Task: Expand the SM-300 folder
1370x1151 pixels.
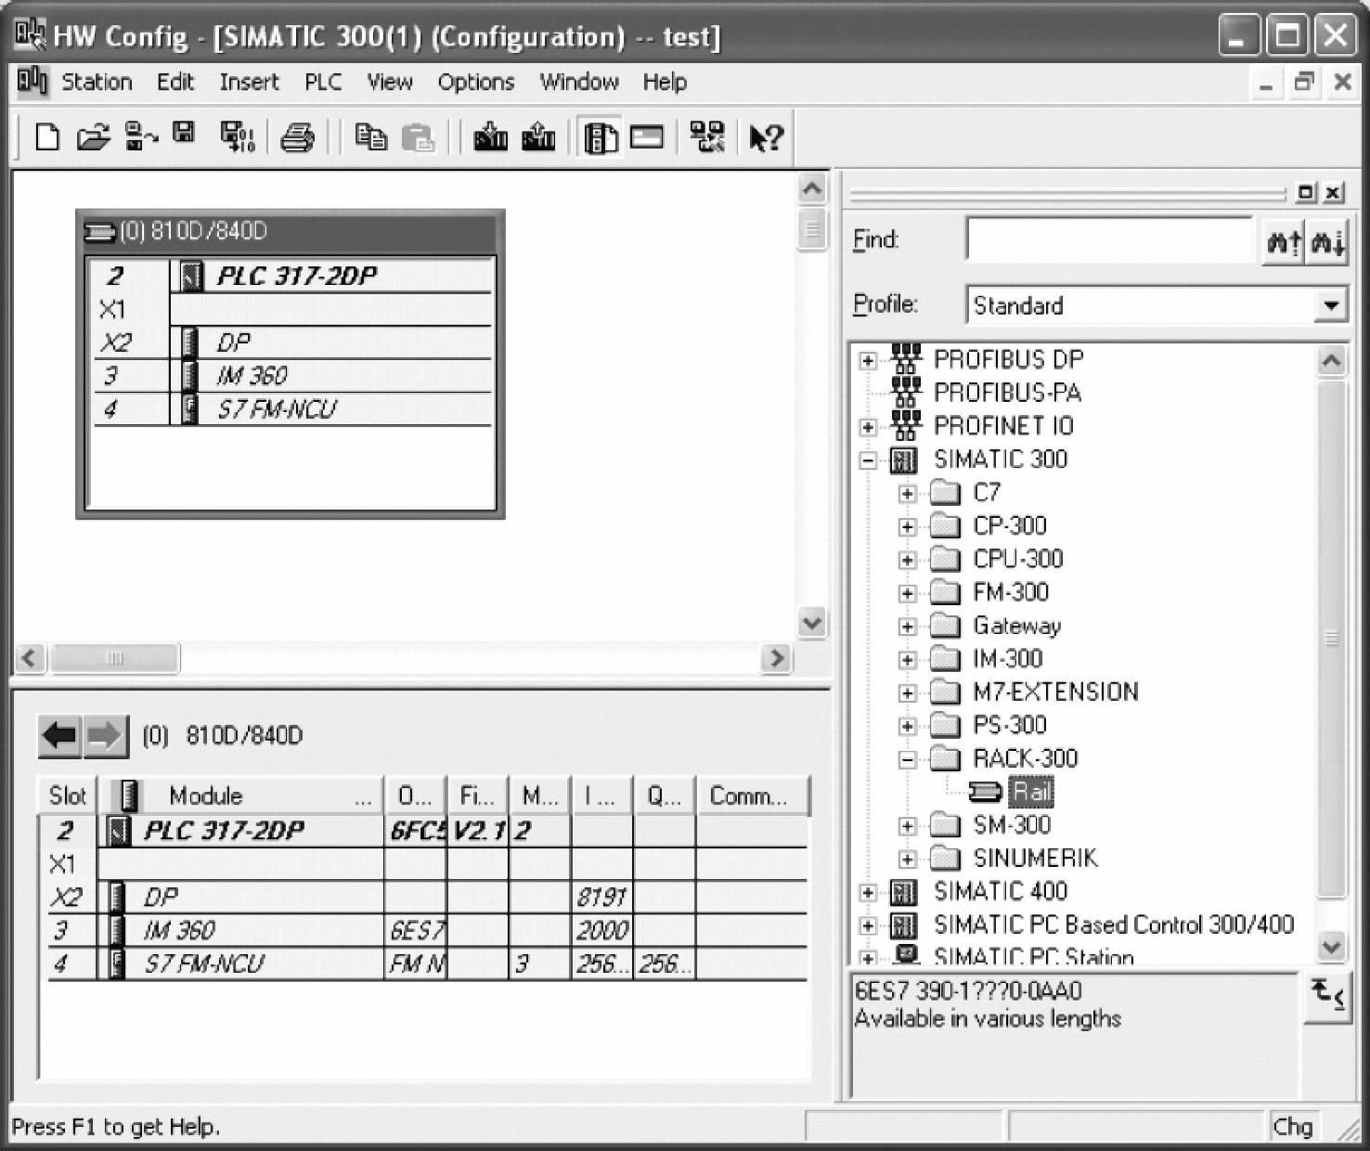Action: pyautogui.click(x=908, y=826)
